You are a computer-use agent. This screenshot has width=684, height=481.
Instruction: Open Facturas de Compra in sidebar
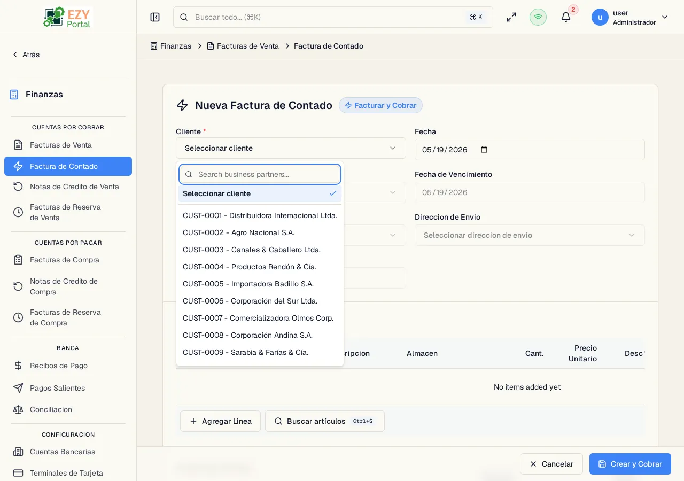coord(68,260)
